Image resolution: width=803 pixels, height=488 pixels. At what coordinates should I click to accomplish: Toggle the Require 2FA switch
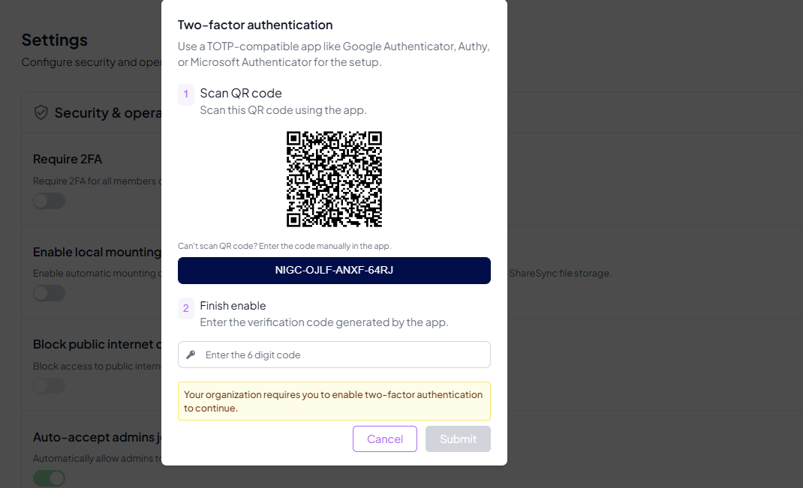[x=49, y=201]
